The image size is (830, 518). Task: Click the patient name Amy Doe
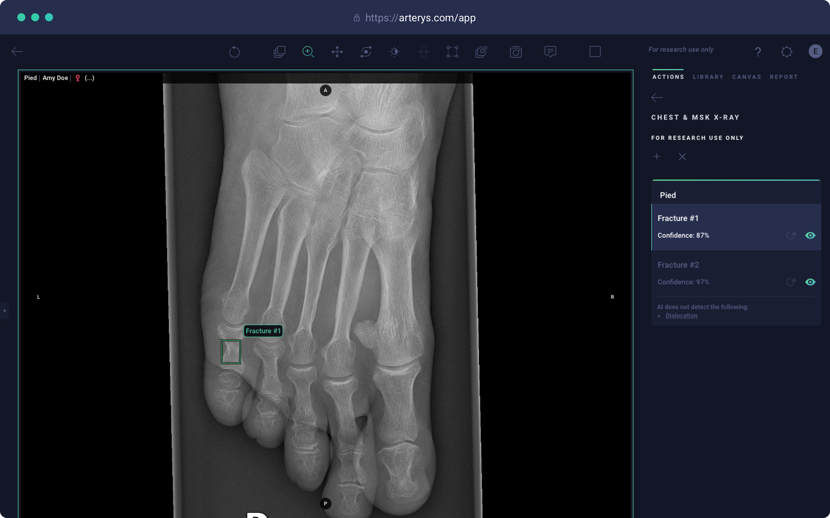pyautogui.click(x=55, y=78)
